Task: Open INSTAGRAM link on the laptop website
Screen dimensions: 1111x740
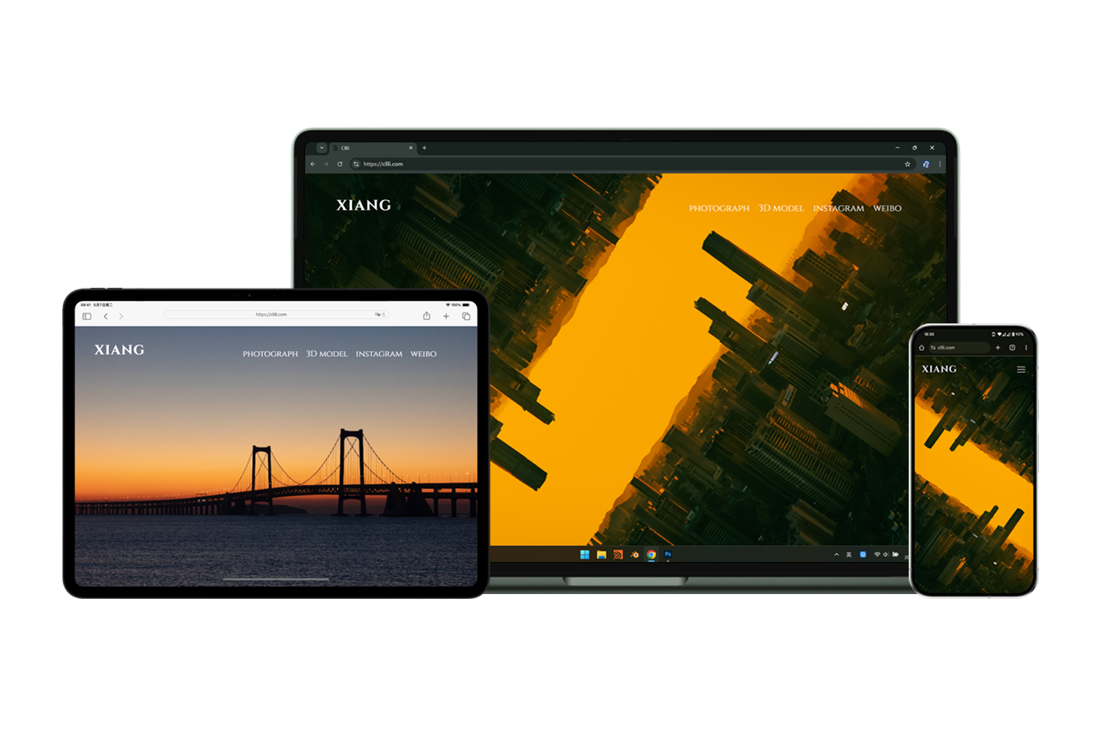Action: (x=838, y=208)
